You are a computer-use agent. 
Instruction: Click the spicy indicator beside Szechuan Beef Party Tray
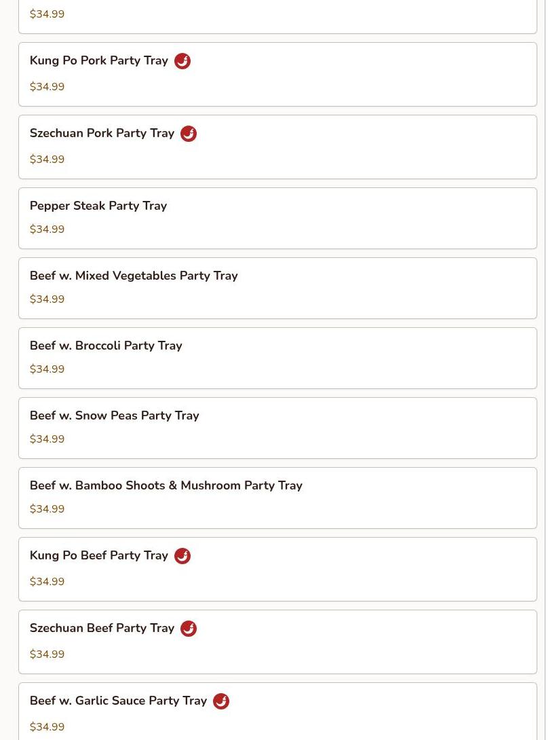pos(189,629)
